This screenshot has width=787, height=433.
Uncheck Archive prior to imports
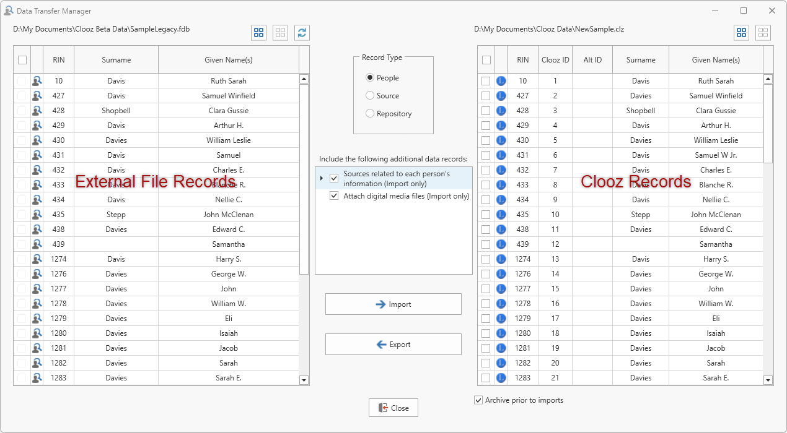point(478,400)
